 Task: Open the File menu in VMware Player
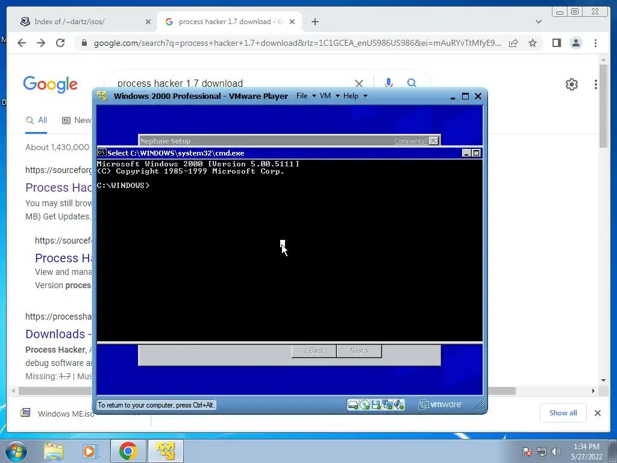(x=306, y=96)
